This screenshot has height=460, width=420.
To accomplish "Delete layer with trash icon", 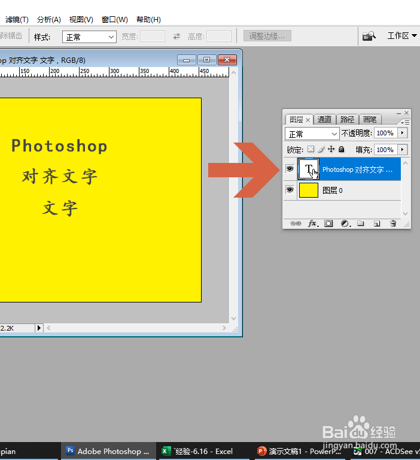I will point(393,223).
